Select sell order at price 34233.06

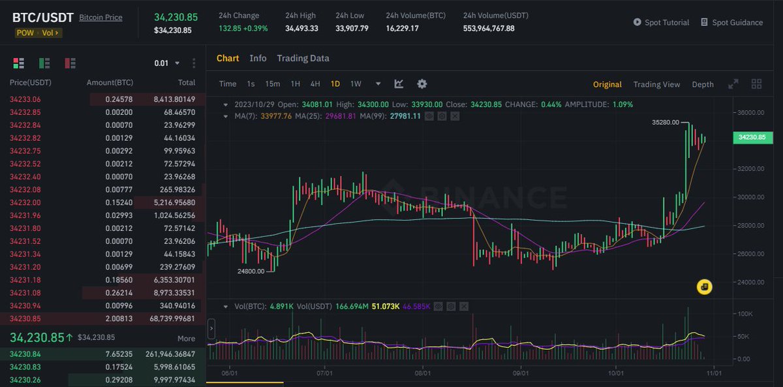click(102, 99)
